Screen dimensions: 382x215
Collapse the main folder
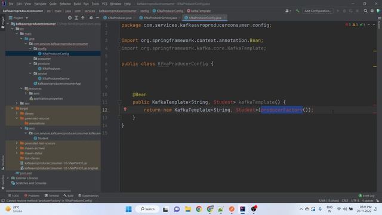coord(17,33)
